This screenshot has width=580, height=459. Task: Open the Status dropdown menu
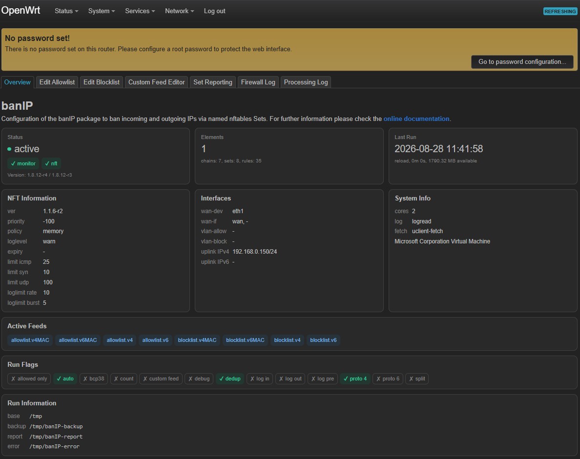pyautogui.click(x=66, y=11)
